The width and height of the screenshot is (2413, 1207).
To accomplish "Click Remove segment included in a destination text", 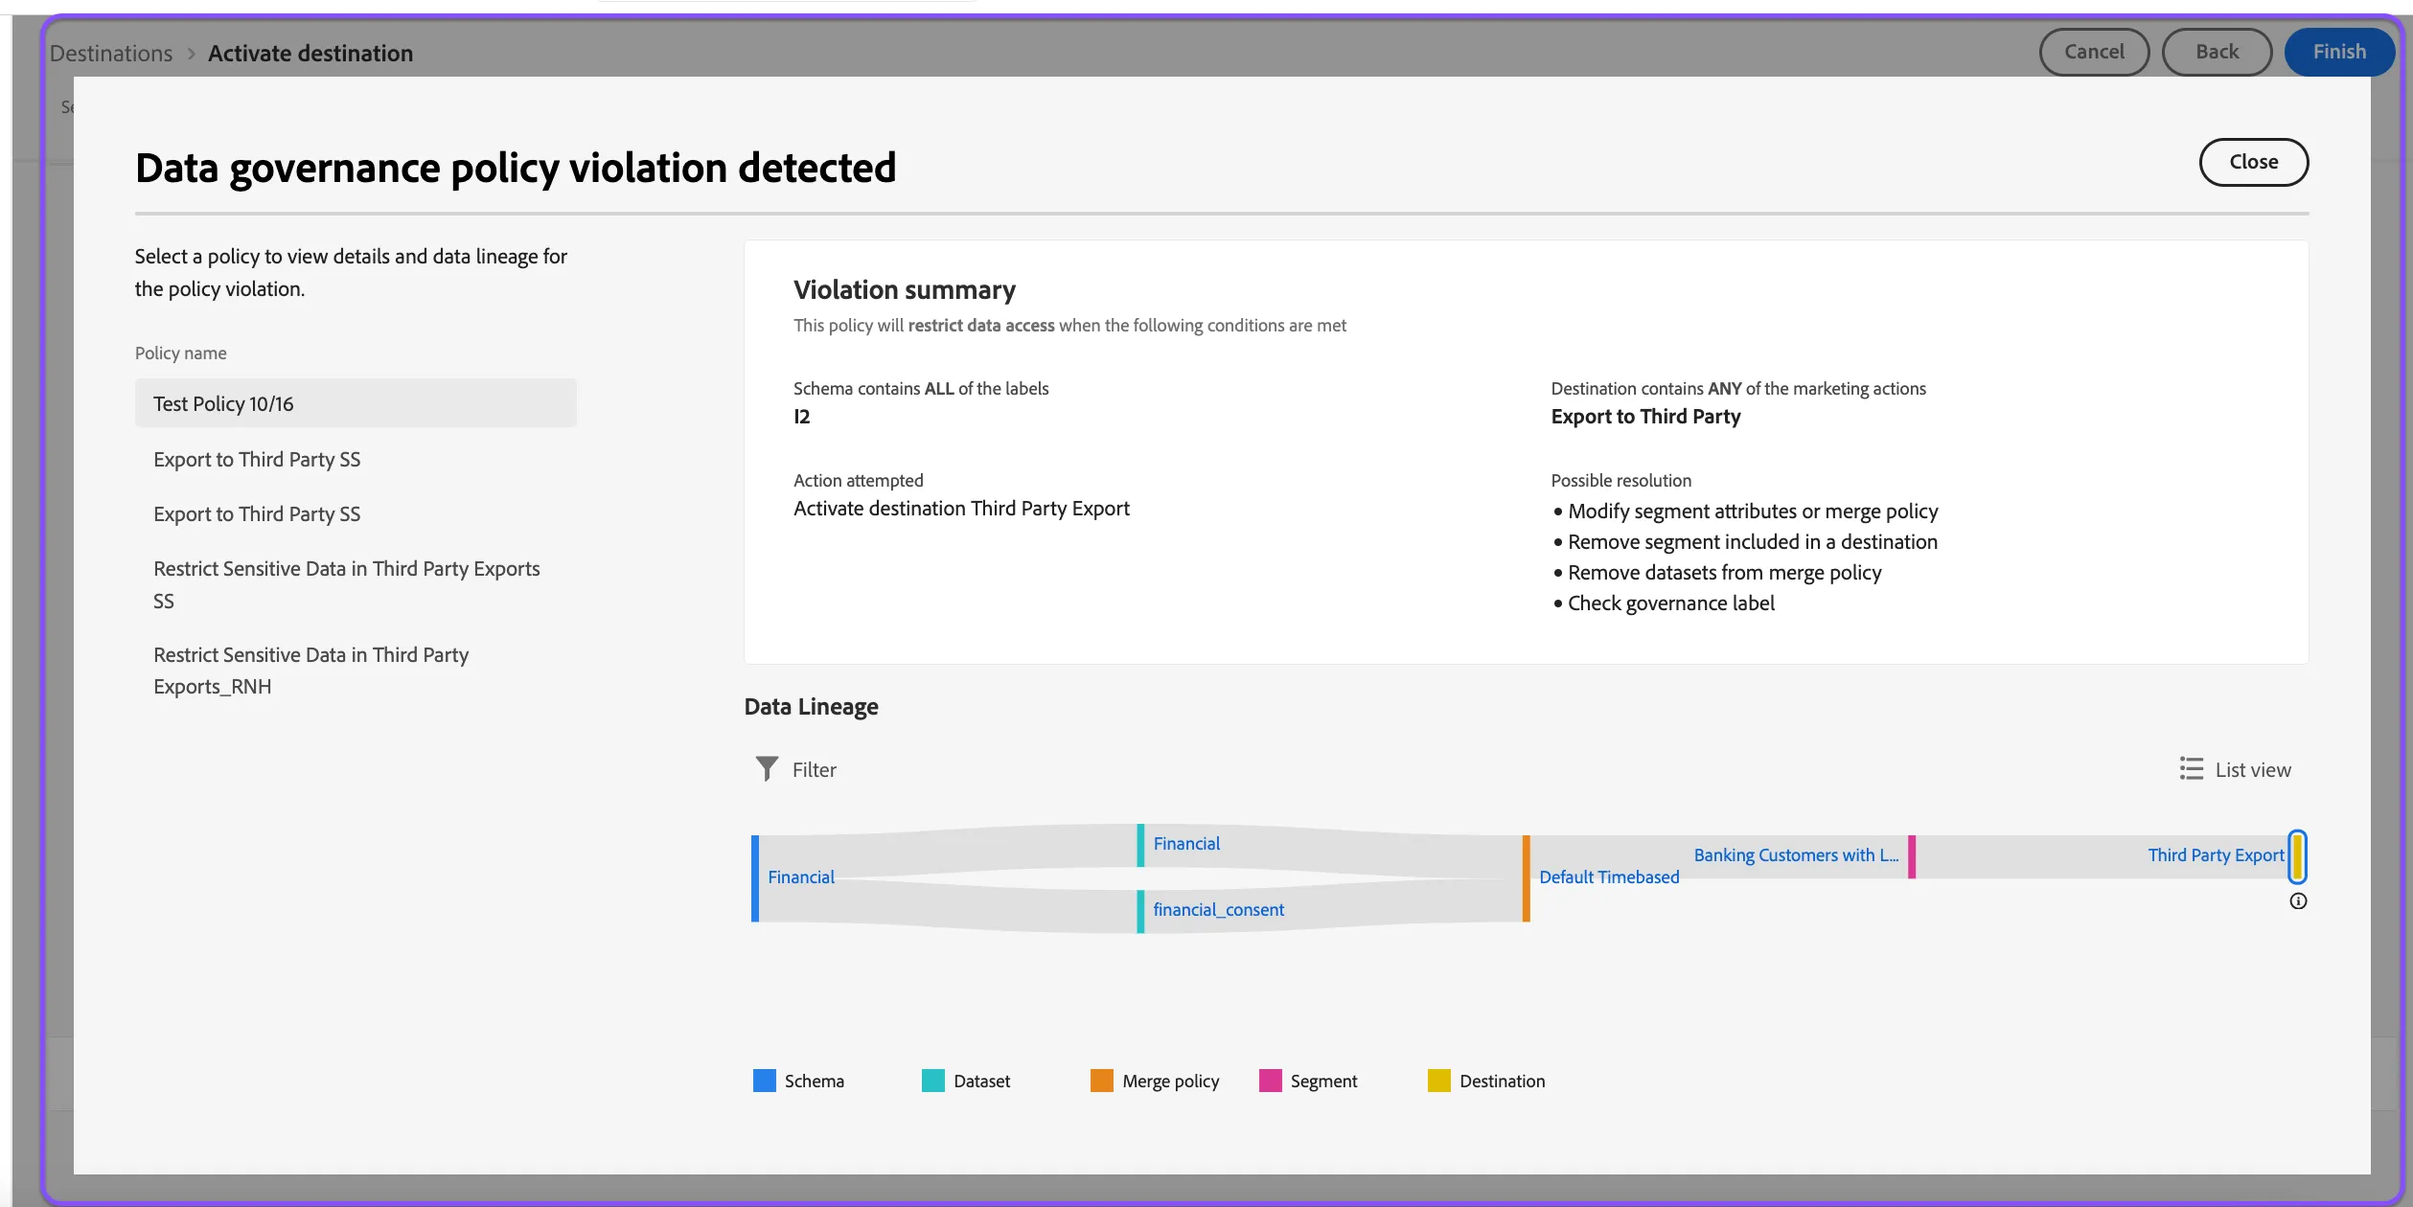I will [1753, 541].
